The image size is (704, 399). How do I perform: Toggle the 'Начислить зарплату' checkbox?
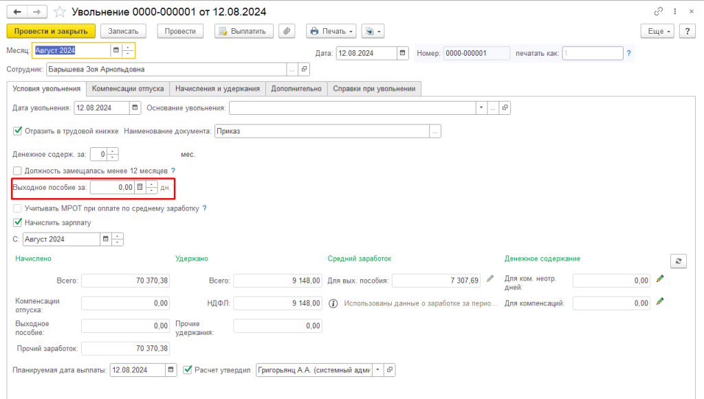point(18,222)
